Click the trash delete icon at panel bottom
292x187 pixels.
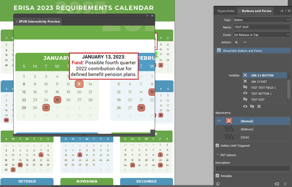click(285, 184)
